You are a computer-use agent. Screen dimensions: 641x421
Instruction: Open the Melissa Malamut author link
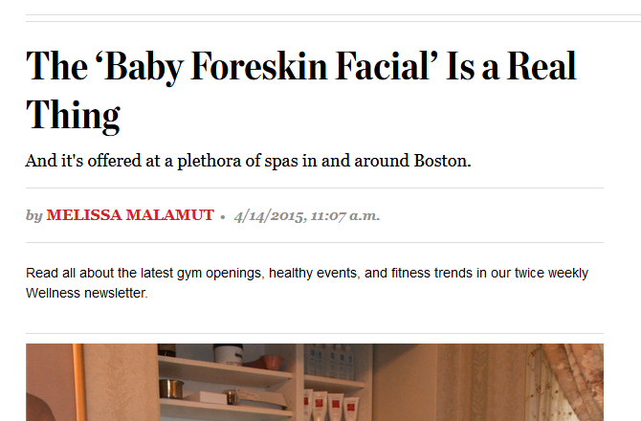click(x=130, y=215)
